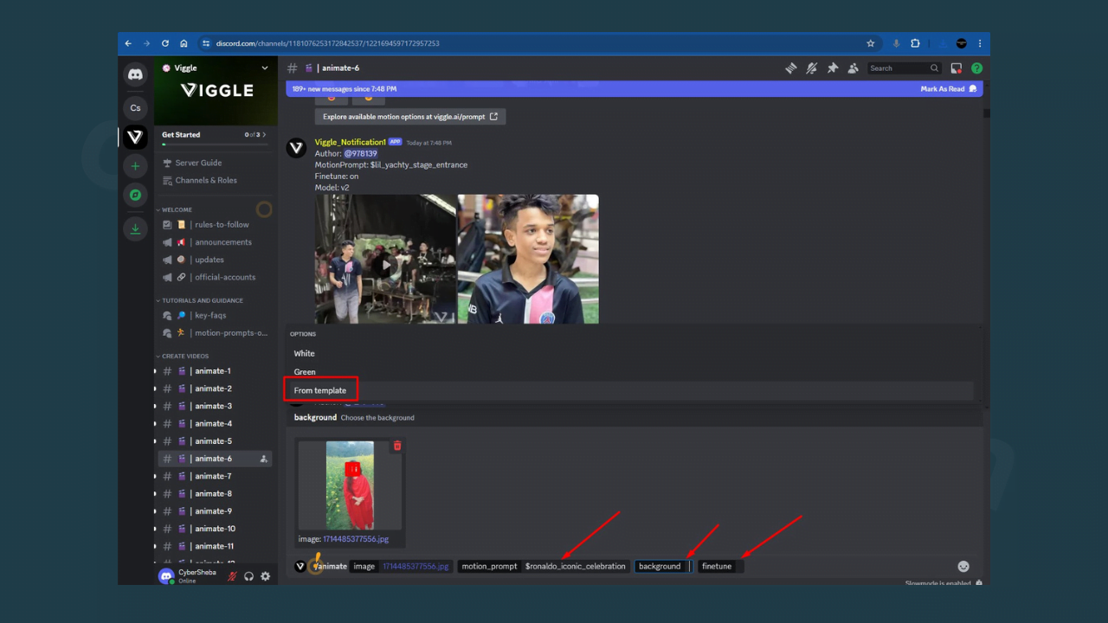Delete attached image with trash icon
The width and height of the screenshot is (1108, 623).
pyautogui.click(x=397, y=446)
